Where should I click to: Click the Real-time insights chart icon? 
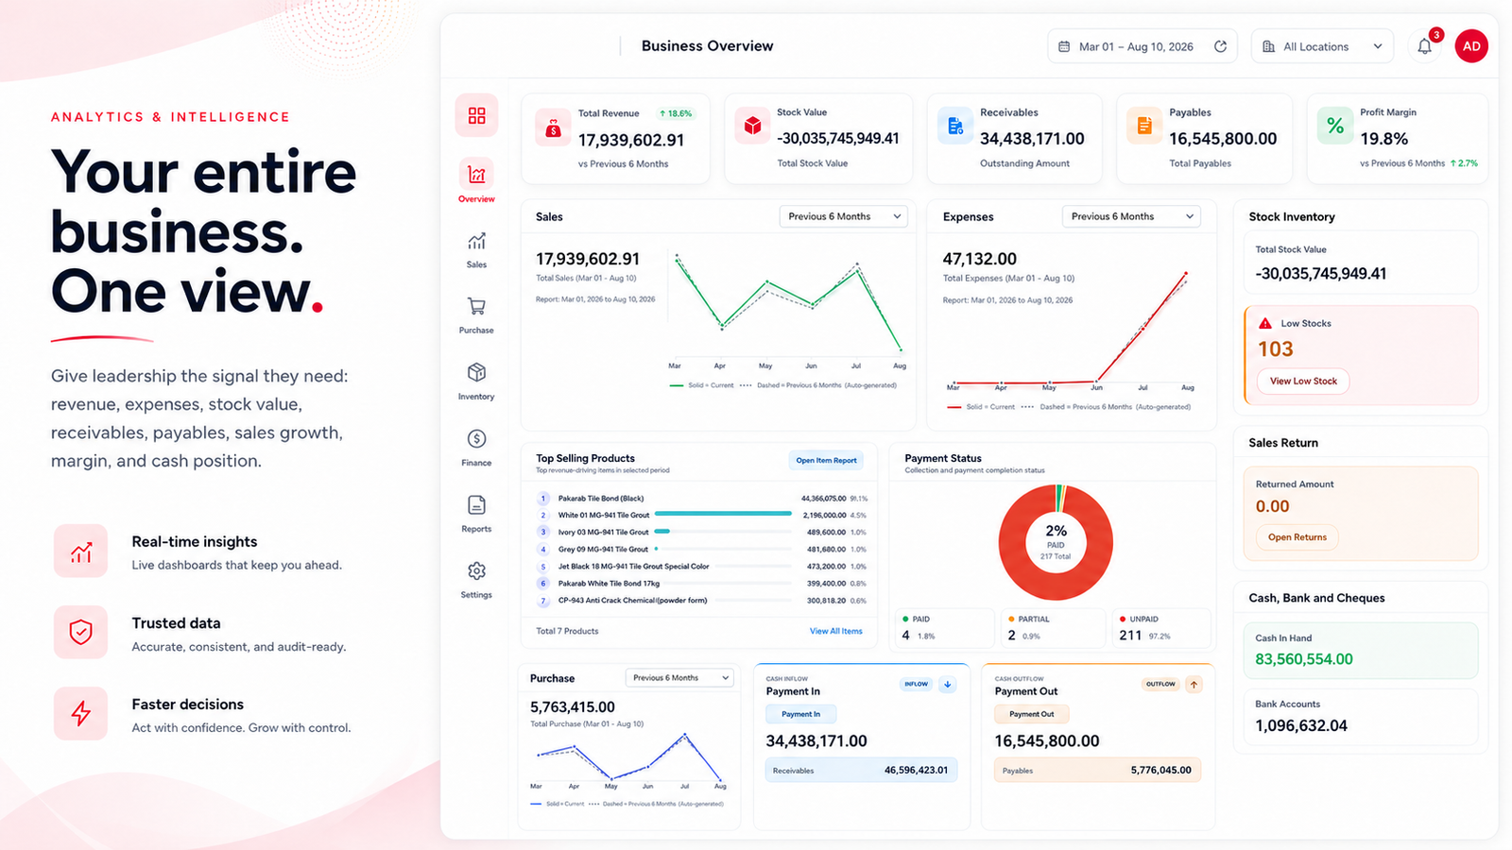[81, 552]
